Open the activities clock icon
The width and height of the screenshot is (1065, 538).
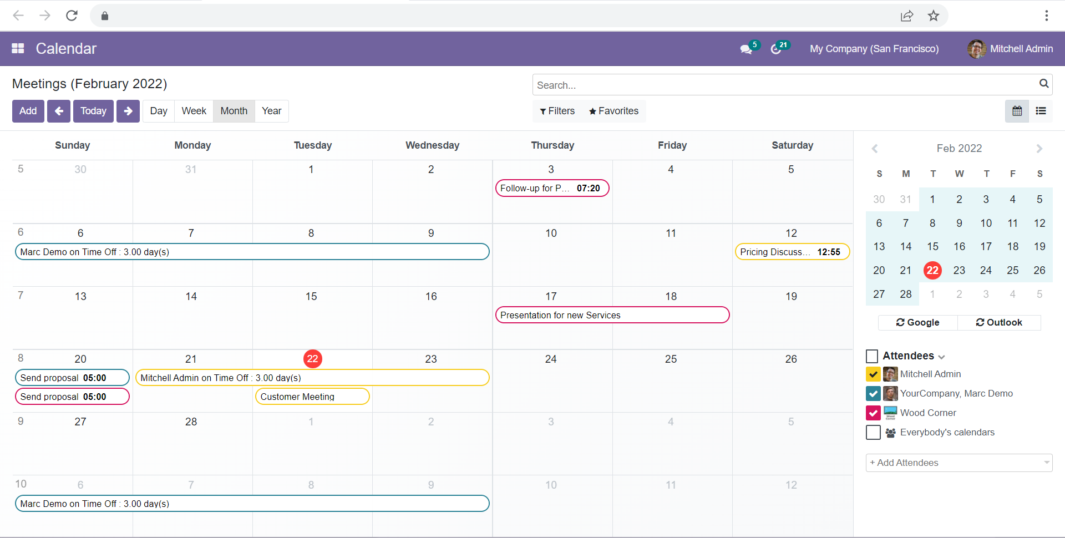click(776, 49)
